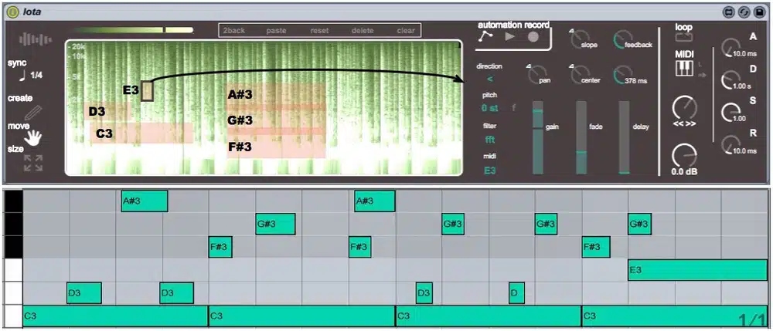The width and height of the screenshot is (773, 331).
Task: Toggle the f button beside pitch
Action: click(513, 108)
